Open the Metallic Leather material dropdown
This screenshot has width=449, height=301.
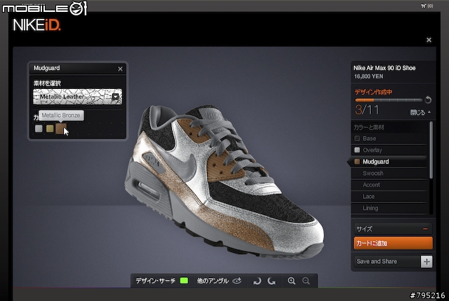point(78,97)
